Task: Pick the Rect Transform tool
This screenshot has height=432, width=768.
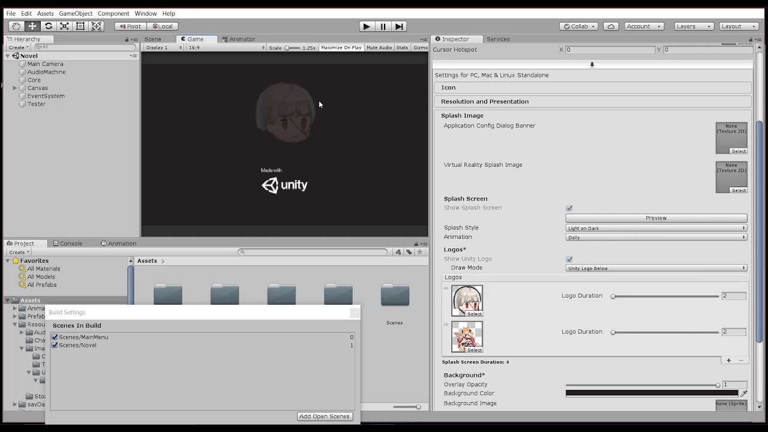Action: click(x=80, y=26)
